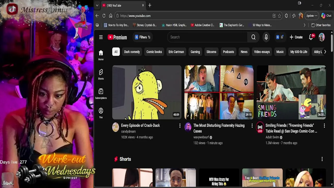Open Smiling Friends Frowning Friends title link

(x=291, y=128)
